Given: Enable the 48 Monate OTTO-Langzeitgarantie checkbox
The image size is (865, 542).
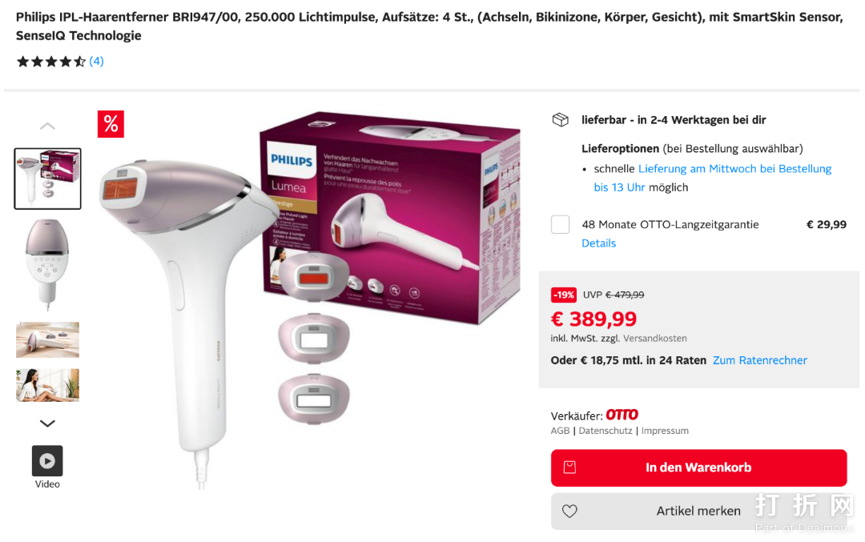Looking at the screenshot, I should click(561, 224).
